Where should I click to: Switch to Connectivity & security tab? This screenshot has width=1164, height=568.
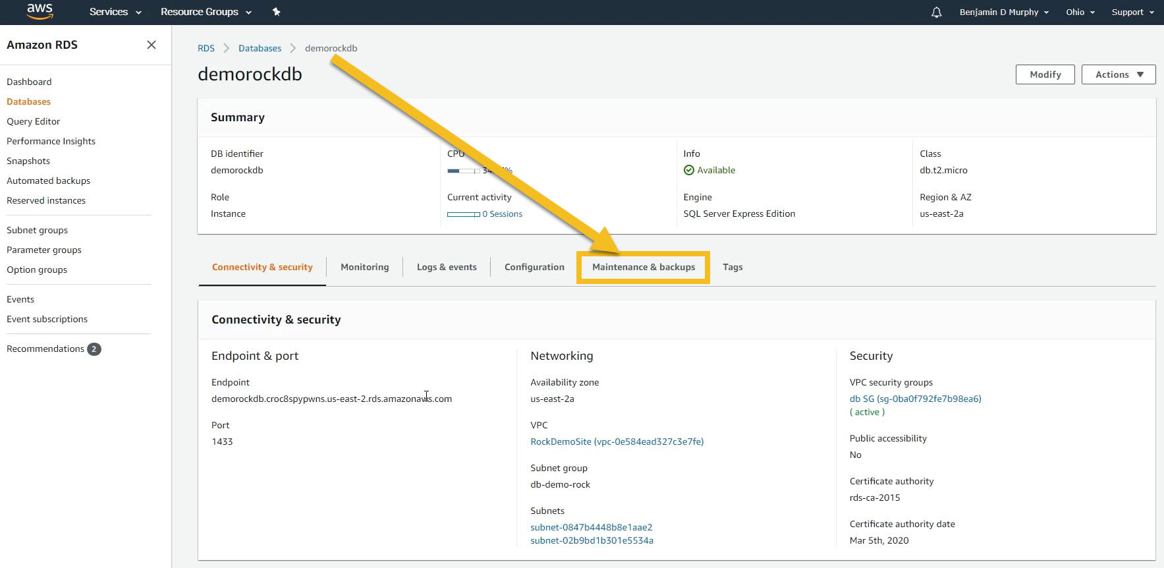(x=262, y=267)
